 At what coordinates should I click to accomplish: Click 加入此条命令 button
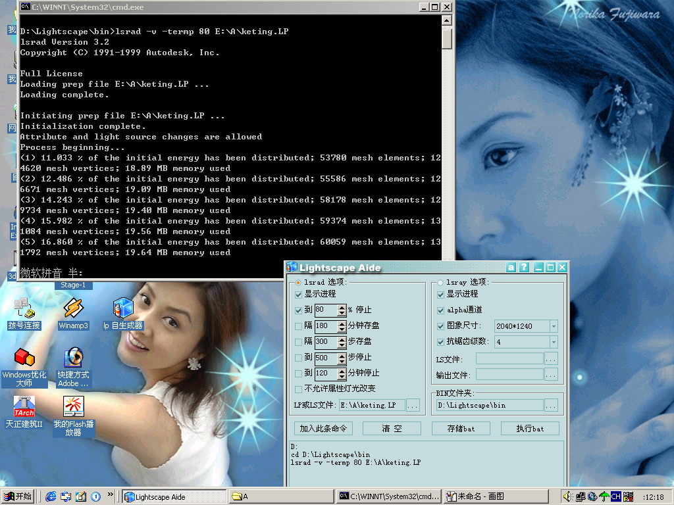pos(323,429)
